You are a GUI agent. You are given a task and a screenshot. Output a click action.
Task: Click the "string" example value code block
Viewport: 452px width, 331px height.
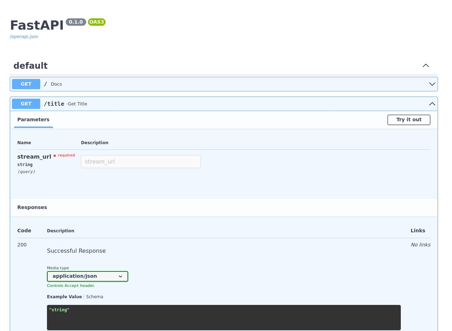click(224, 318)
